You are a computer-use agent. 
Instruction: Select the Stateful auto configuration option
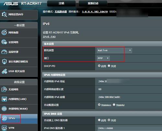[x=114, y=105]
